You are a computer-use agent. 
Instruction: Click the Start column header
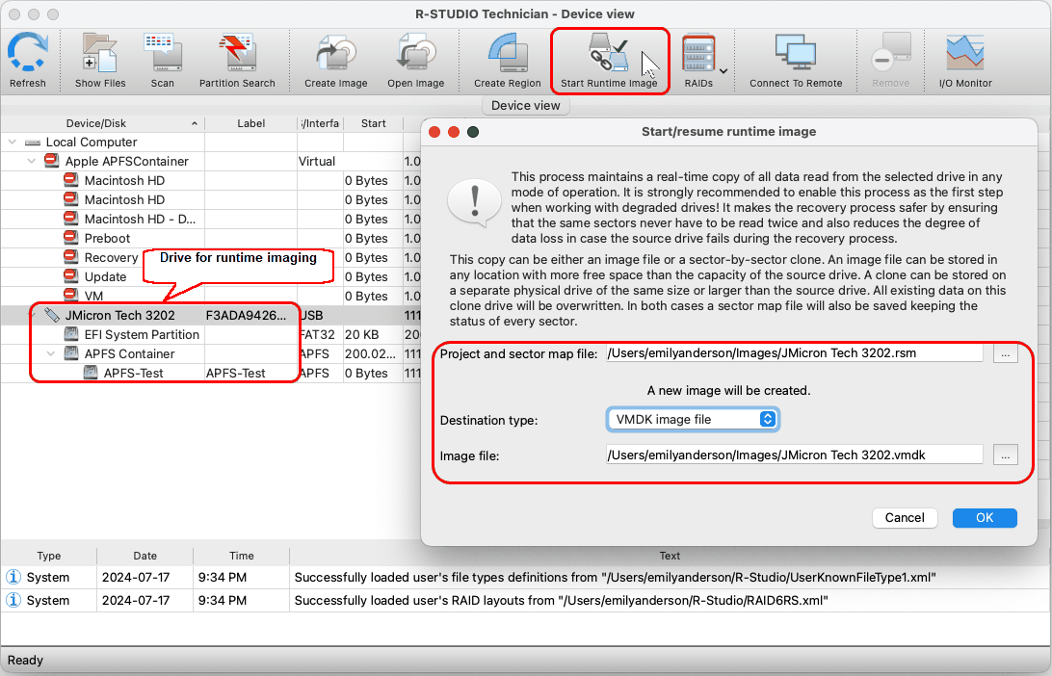coord(373,123)
